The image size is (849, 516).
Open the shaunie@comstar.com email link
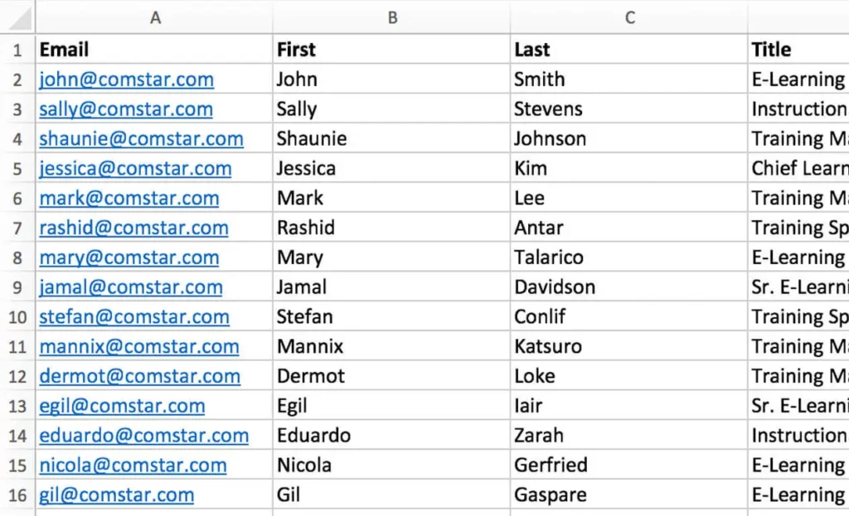pyautogui.click(x=141, y=139)
